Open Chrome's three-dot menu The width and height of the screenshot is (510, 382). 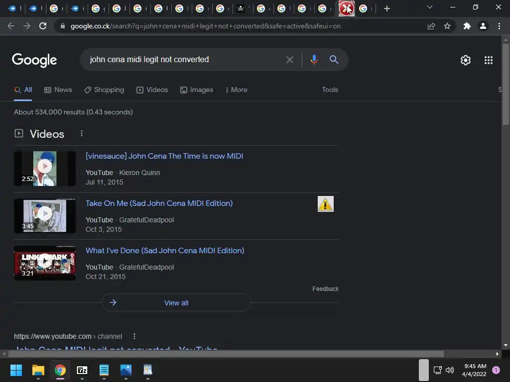point(499,26)
